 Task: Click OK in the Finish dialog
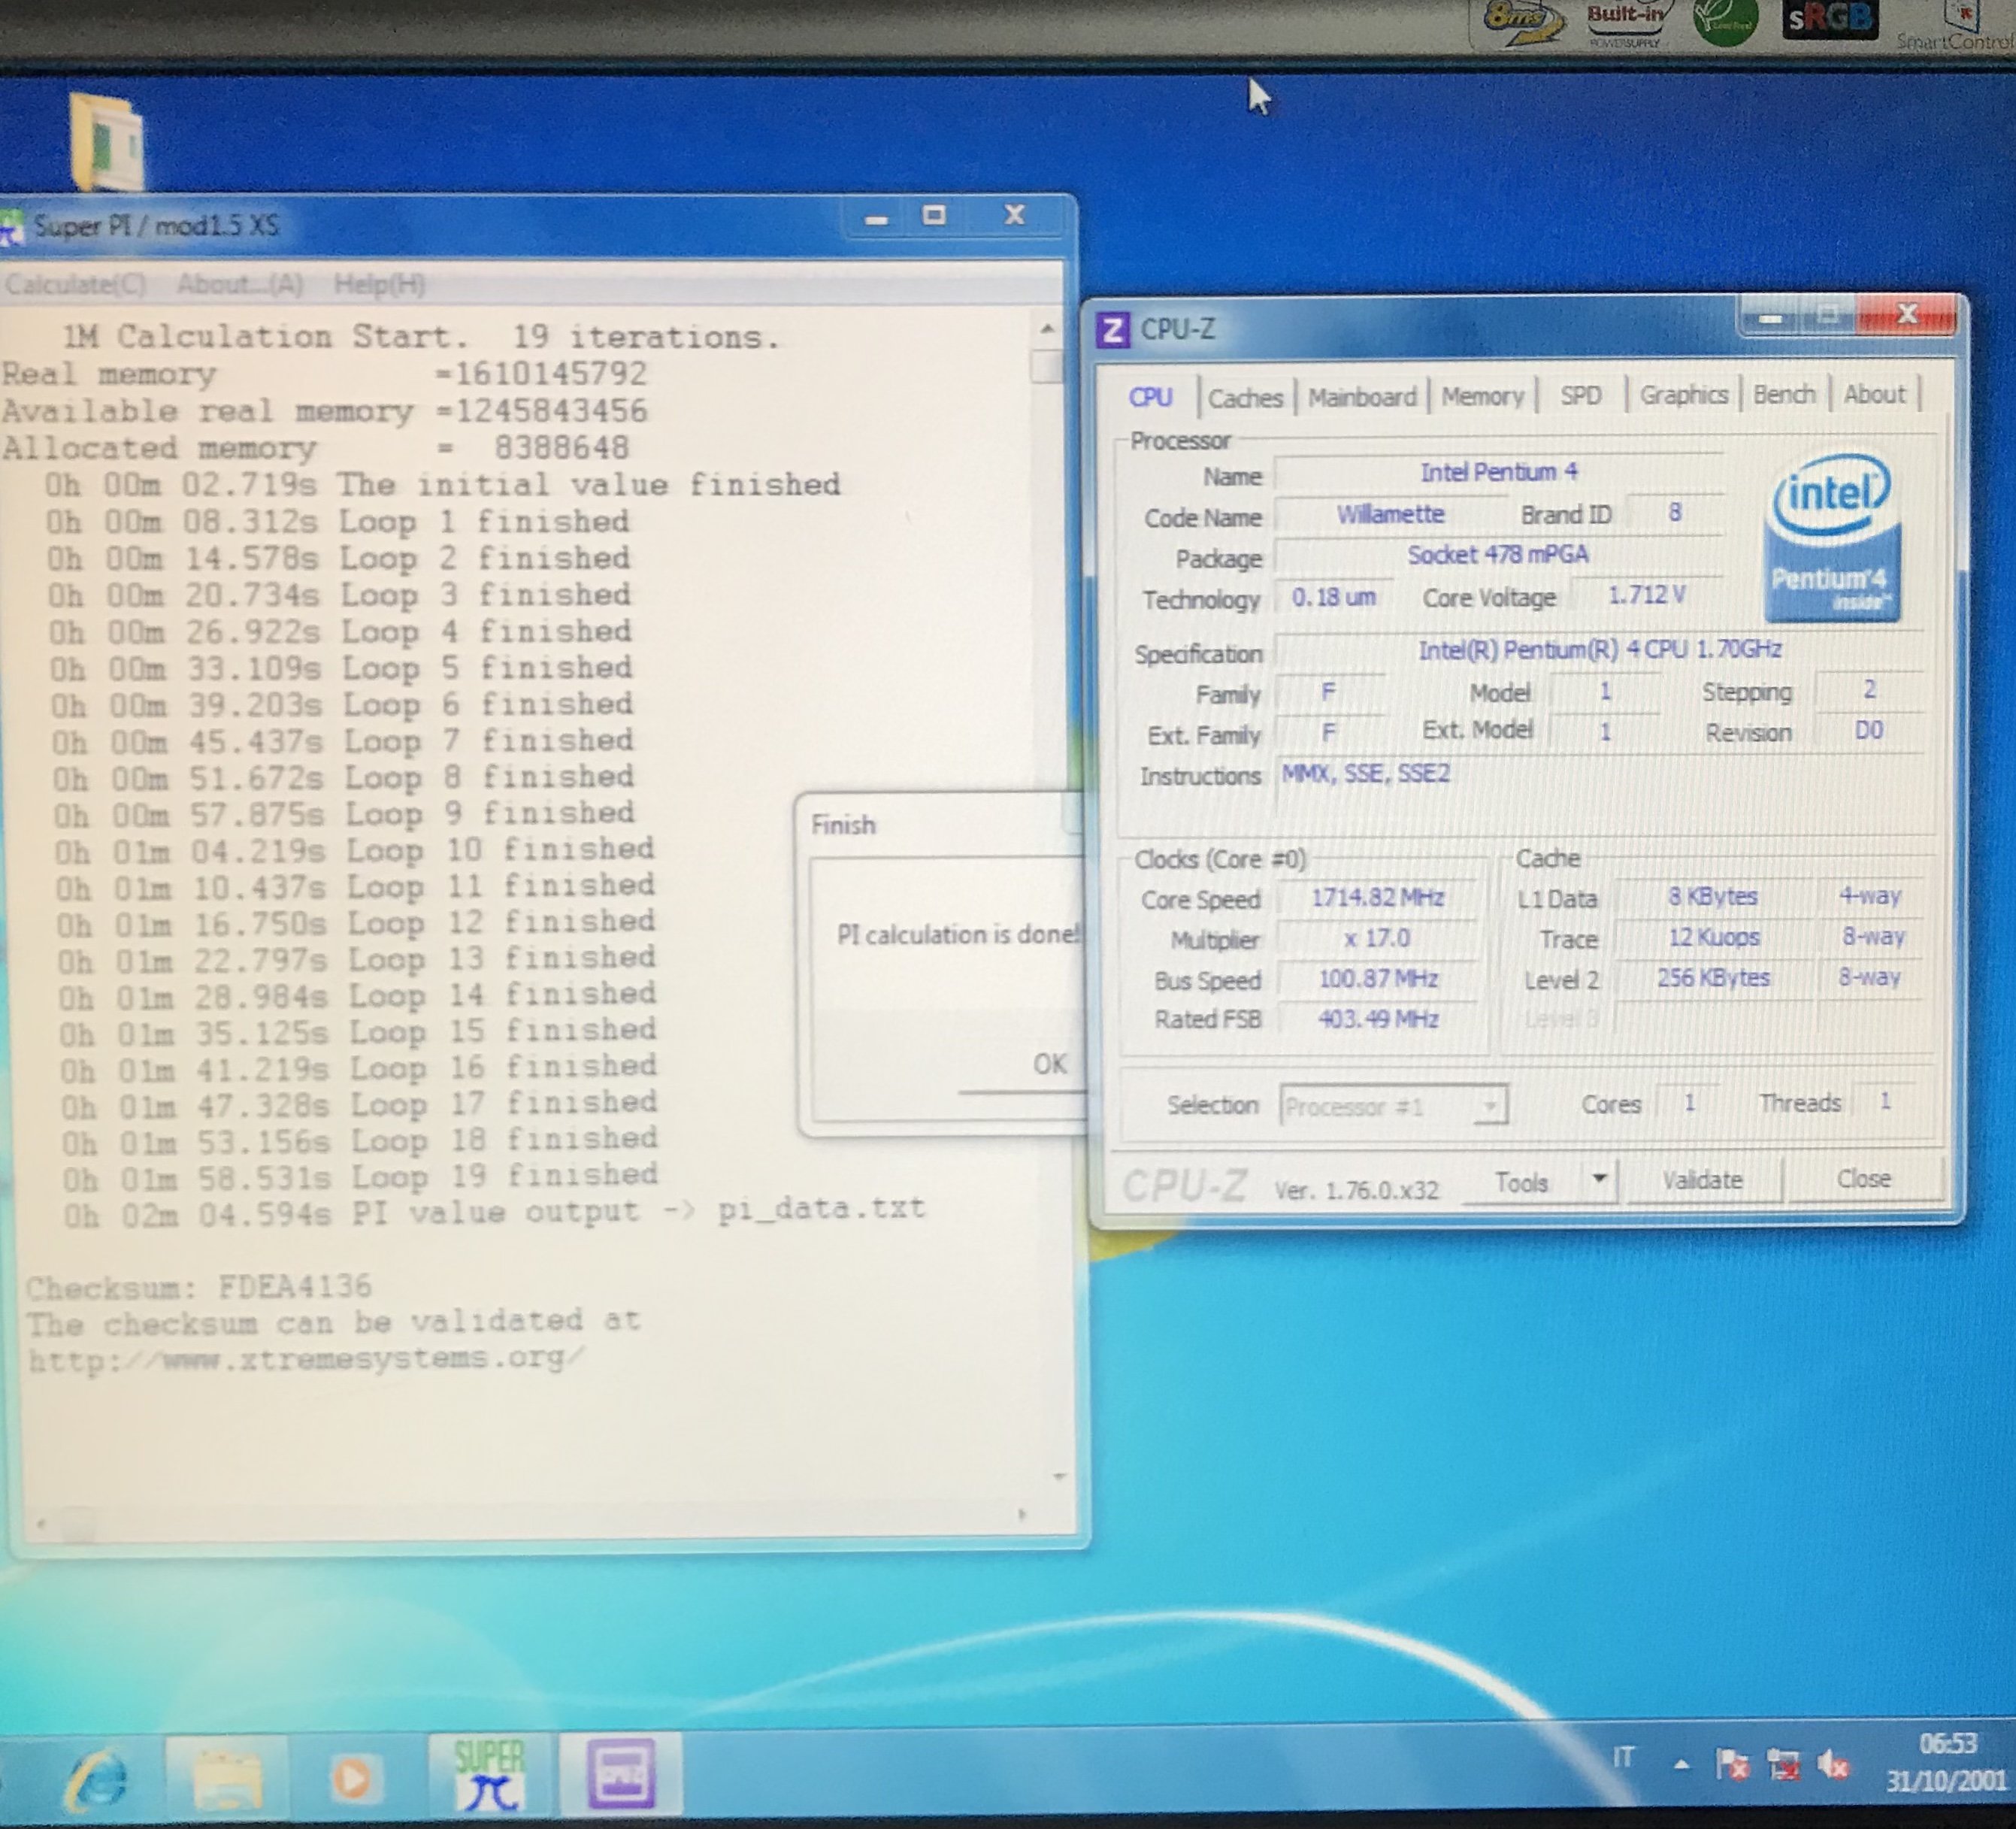coord(1049,1064)
